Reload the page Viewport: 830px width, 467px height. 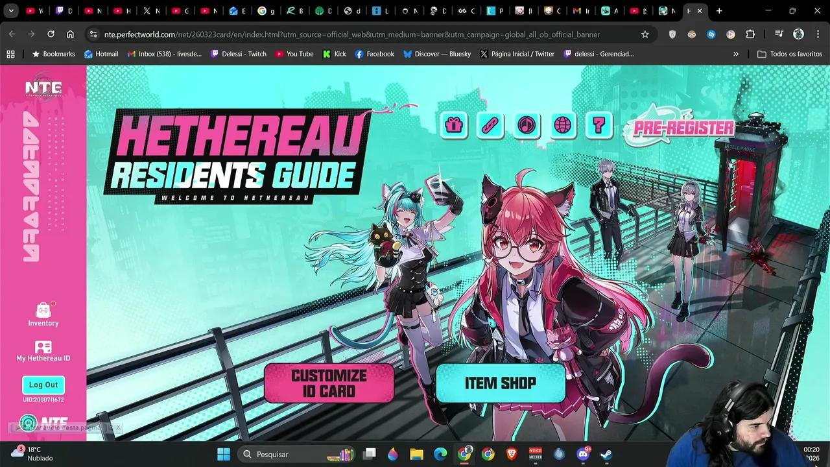coord(51,34)
